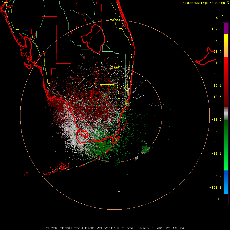Click the purple segment of the velocity color bar
Screen dimensions: 230x230
tap(226, 28)
